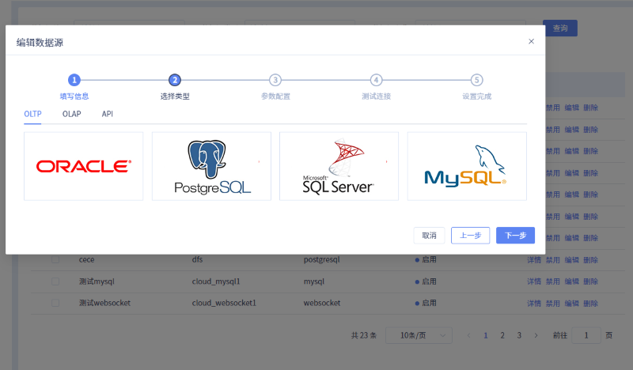Click the dfs cell in cece row
Viewport: 633px width, 370px height.
[x=197, y=259]
